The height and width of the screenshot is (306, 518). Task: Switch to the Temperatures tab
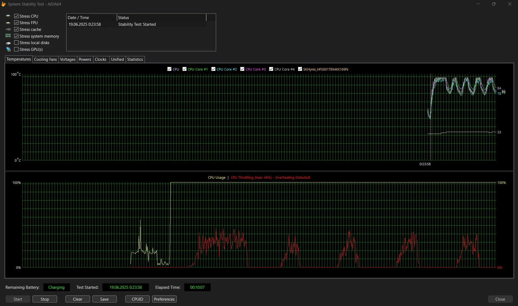[19, 59]
